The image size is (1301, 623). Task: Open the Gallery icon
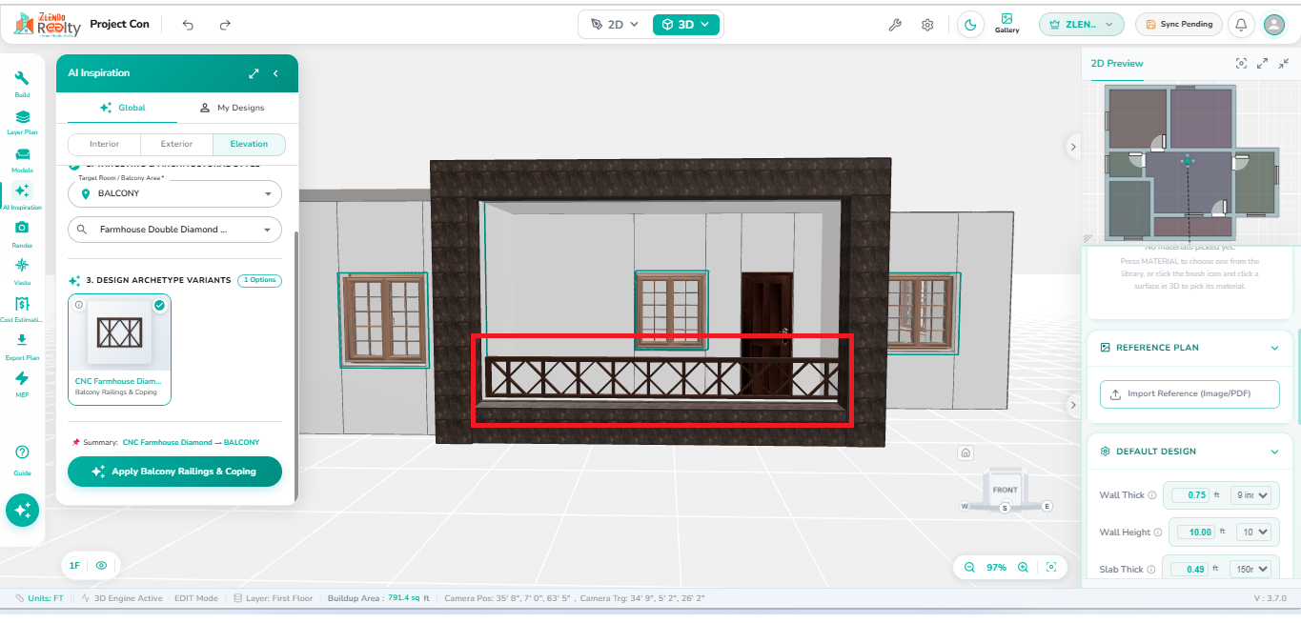pos(1006,24)
